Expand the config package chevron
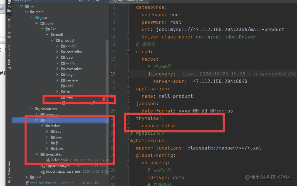 coord(57,46)
